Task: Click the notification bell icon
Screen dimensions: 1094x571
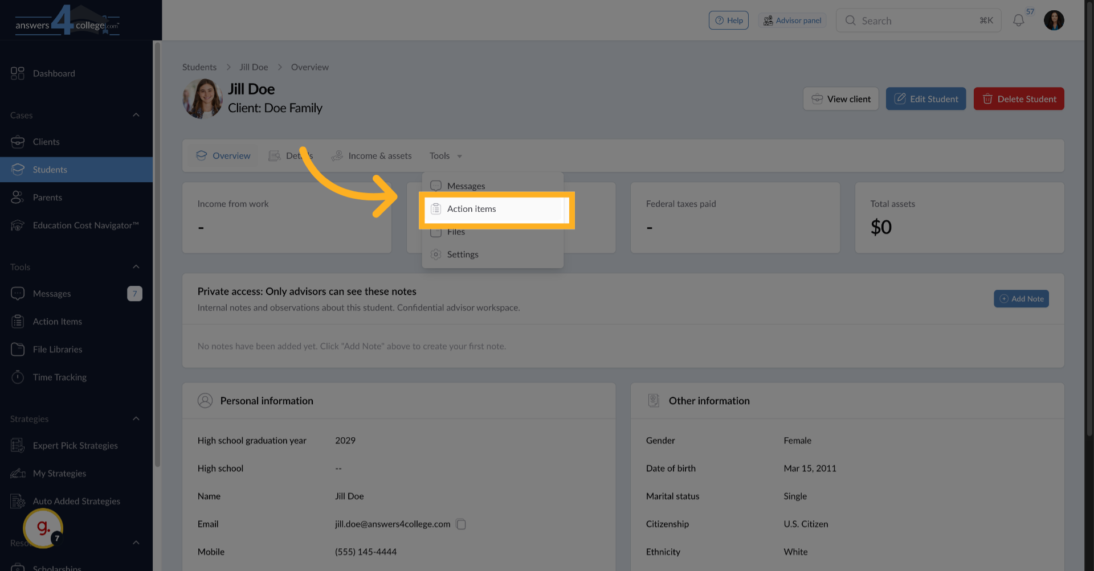Action: (x=1018, y=20)
